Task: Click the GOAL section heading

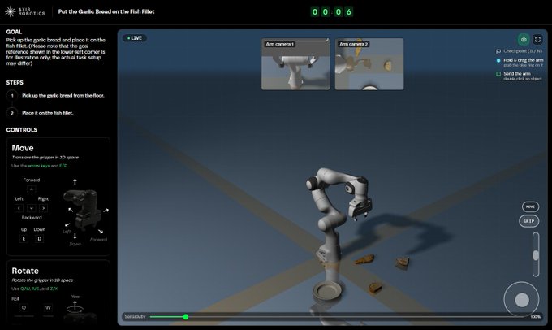Action: tap(14, 32)
